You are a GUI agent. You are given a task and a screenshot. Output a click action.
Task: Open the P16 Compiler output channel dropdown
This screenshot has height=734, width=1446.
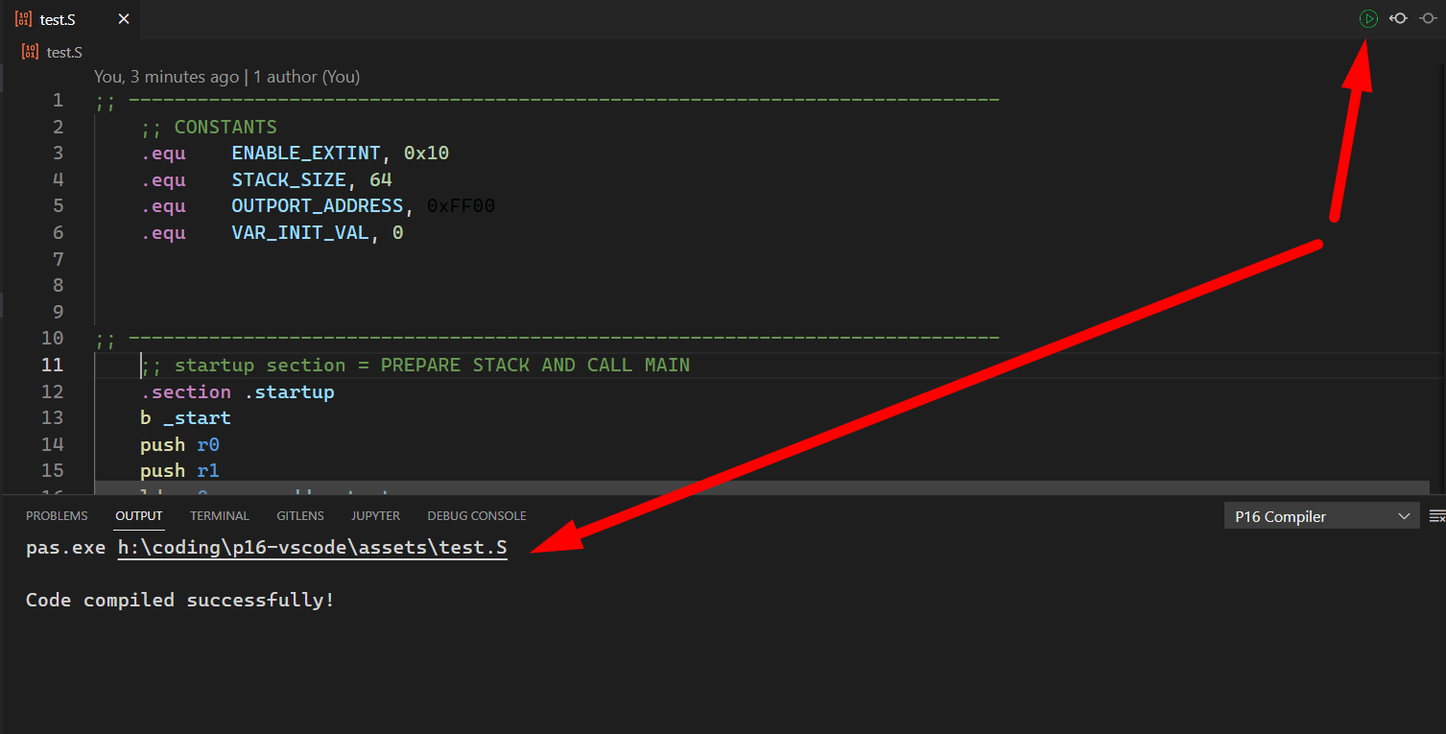click(1321, 516)
